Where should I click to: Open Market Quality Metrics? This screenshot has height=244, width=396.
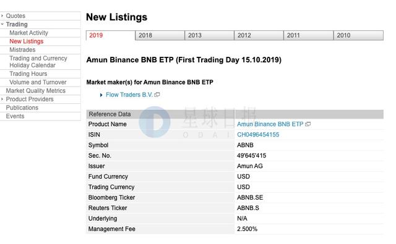36,91
